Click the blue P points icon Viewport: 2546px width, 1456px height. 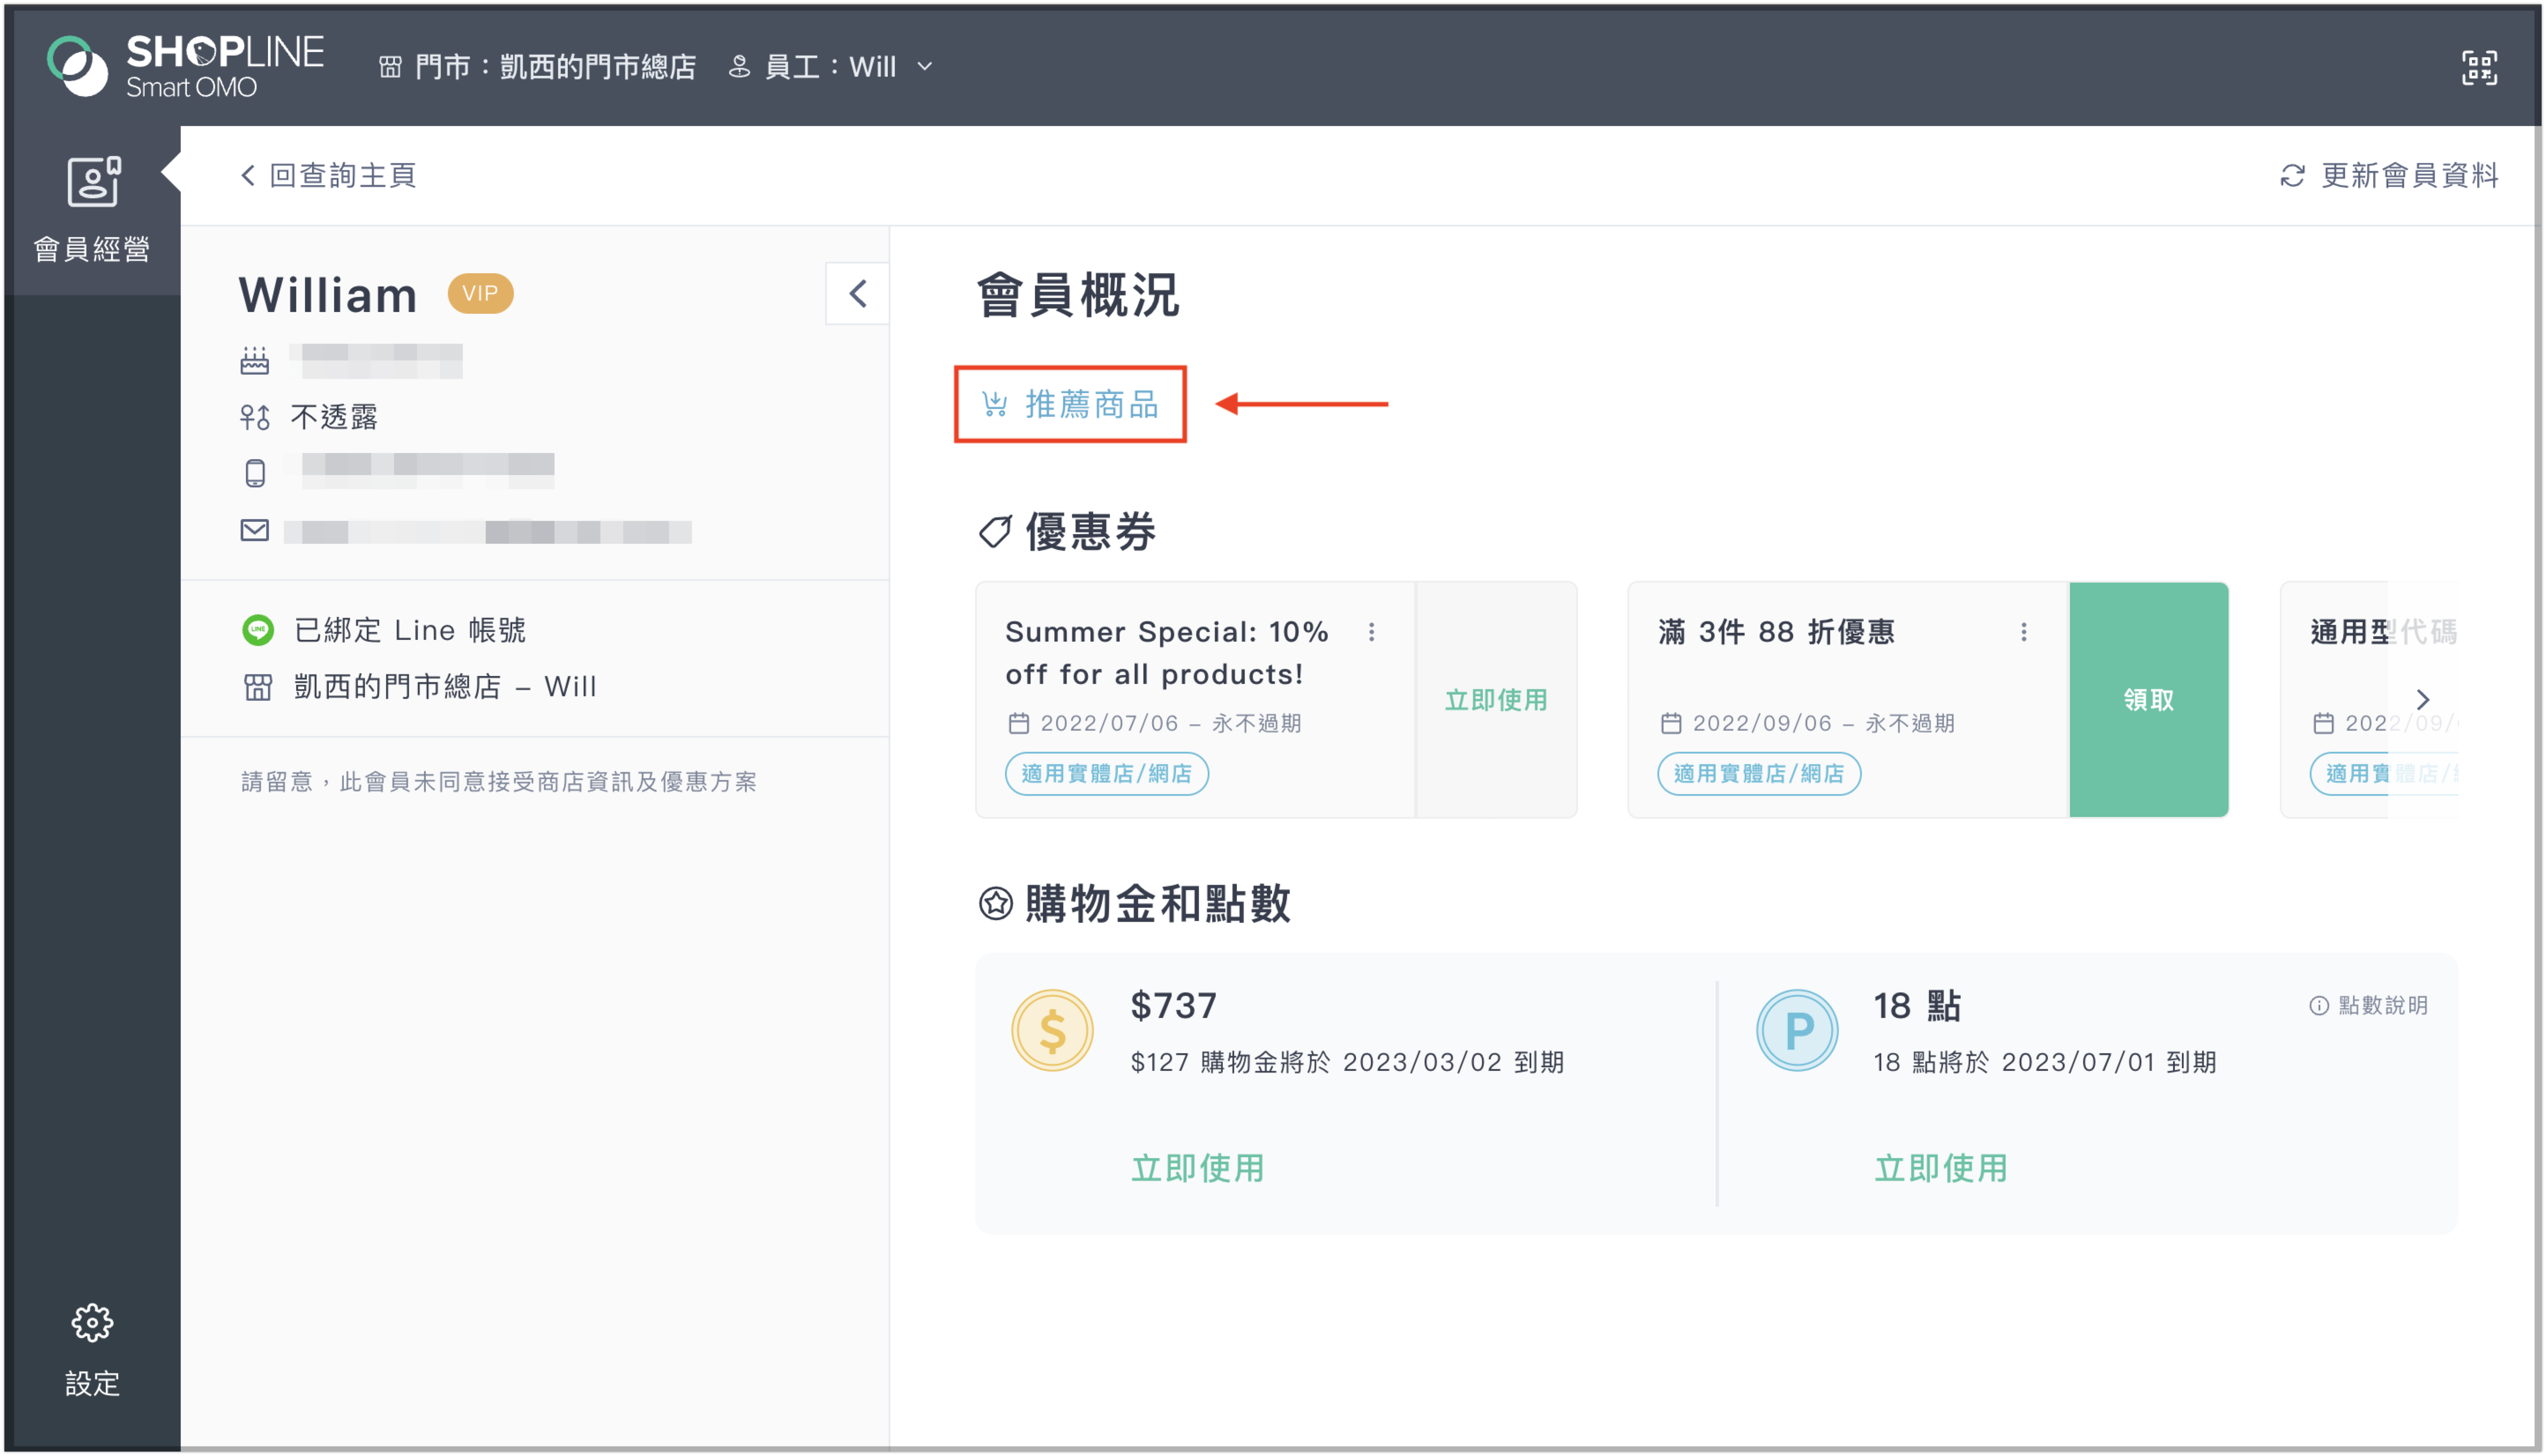click(1797, 1030)
